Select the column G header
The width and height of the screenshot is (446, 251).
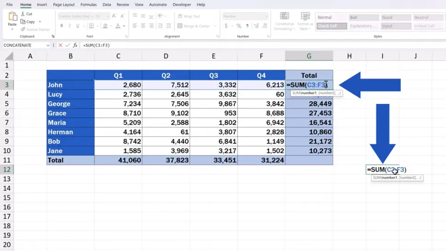[309, 56]
